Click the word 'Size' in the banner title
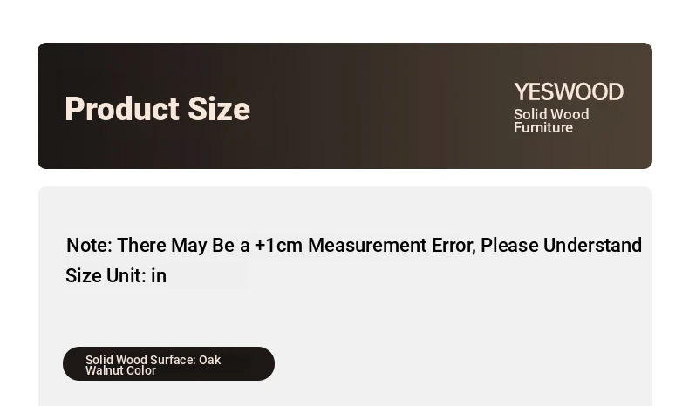This screenshot has width=689, height=406. pos(219,109)
